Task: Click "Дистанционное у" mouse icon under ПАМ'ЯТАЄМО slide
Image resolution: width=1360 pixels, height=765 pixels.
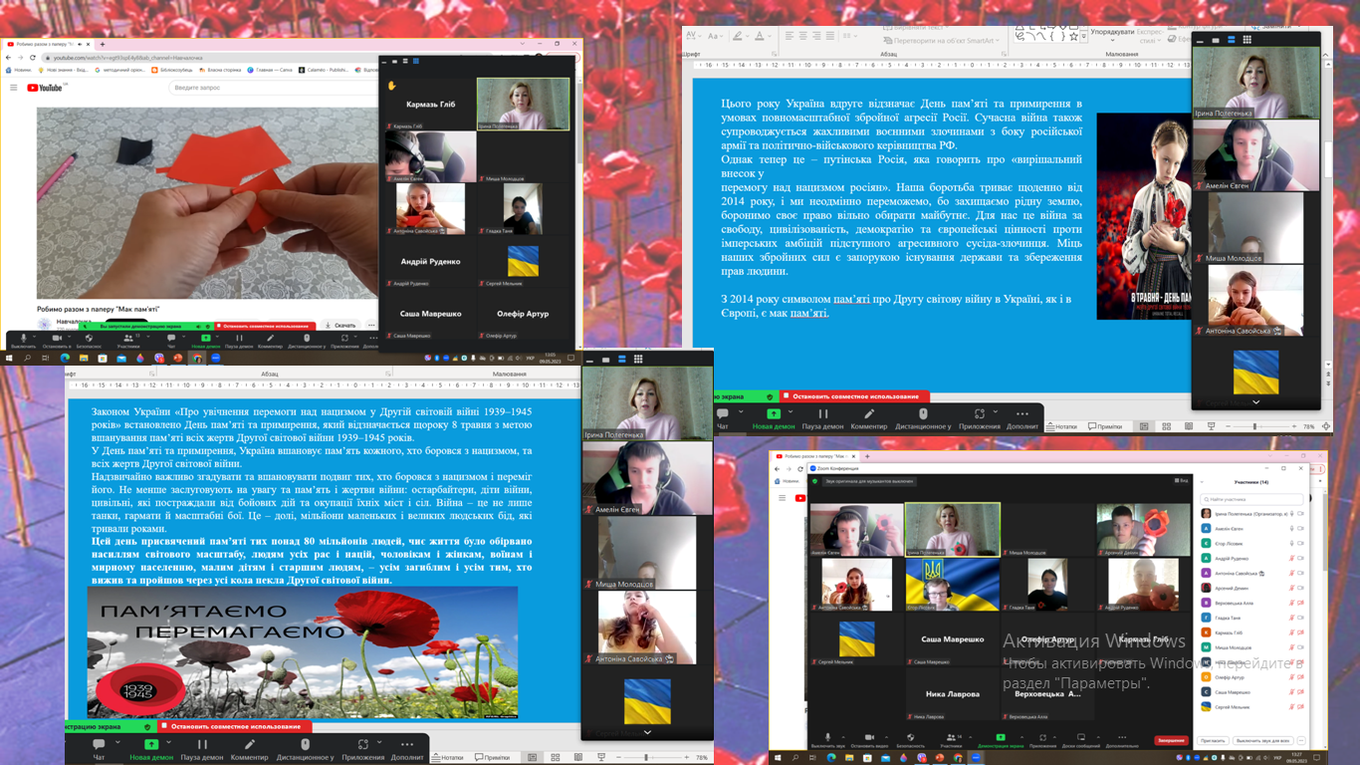Action: (305, 748)
